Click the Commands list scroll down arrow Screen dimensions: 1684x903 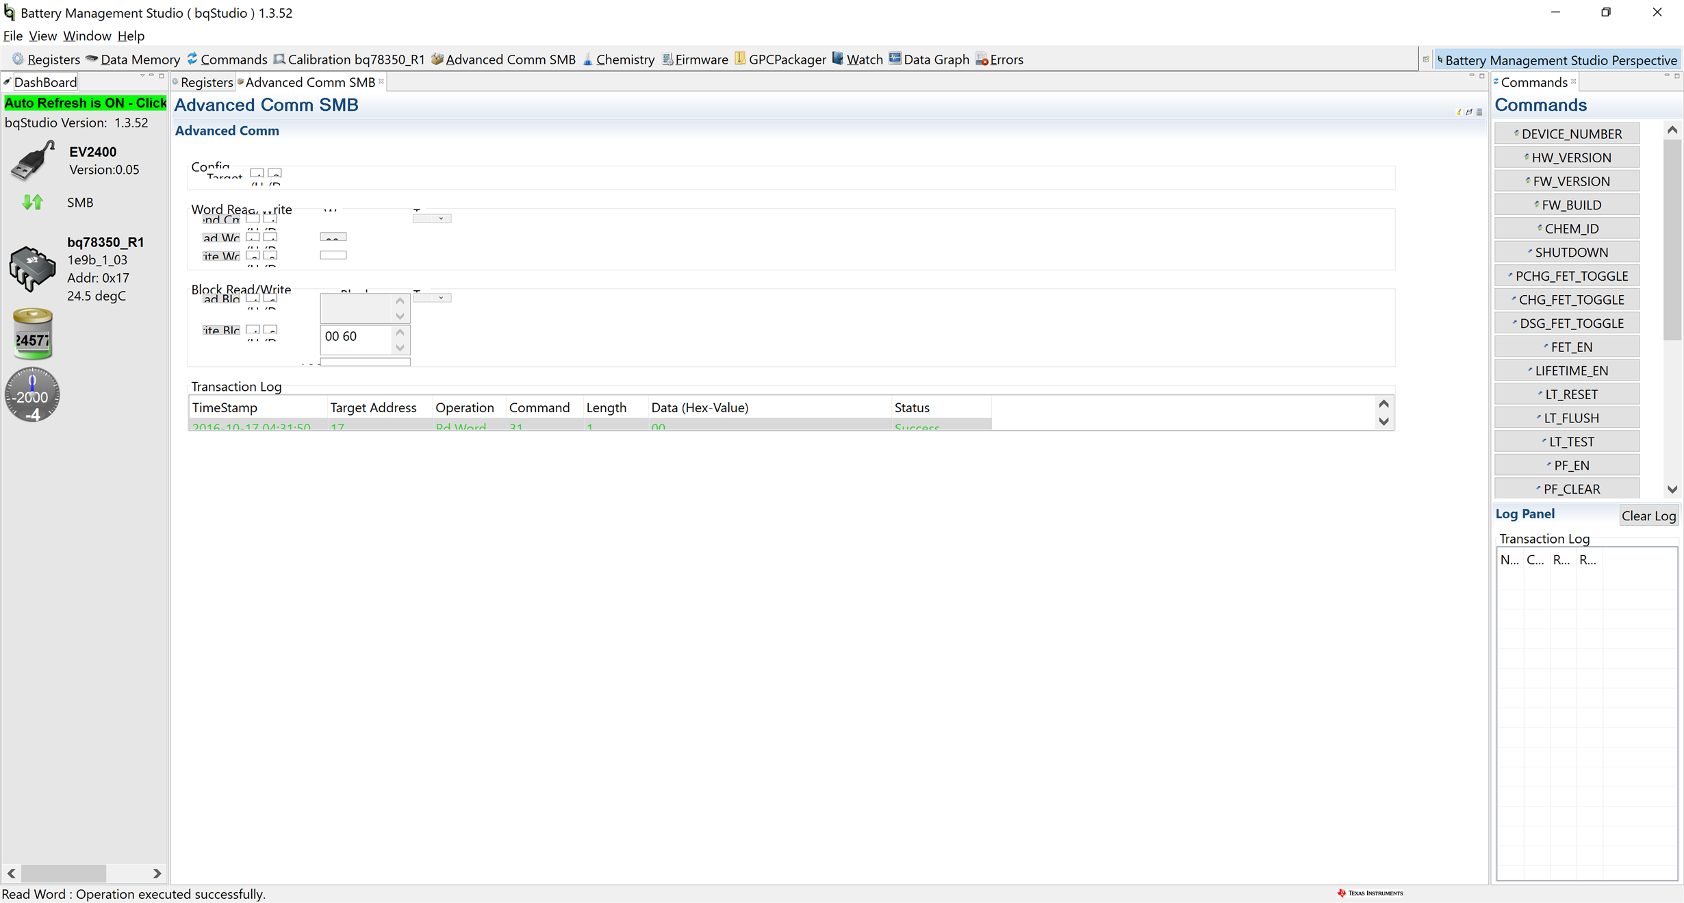point(1672,489)
